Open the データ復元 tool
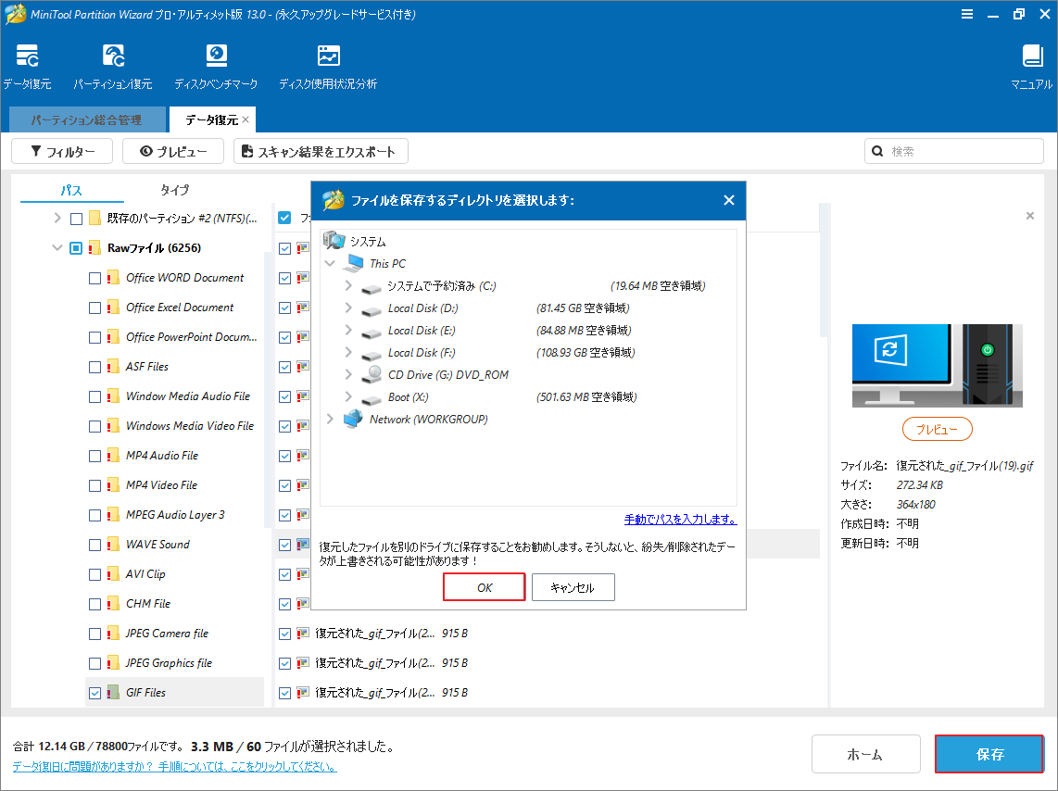Screen dimensions: 1058x791 click(x=27, y=65)
